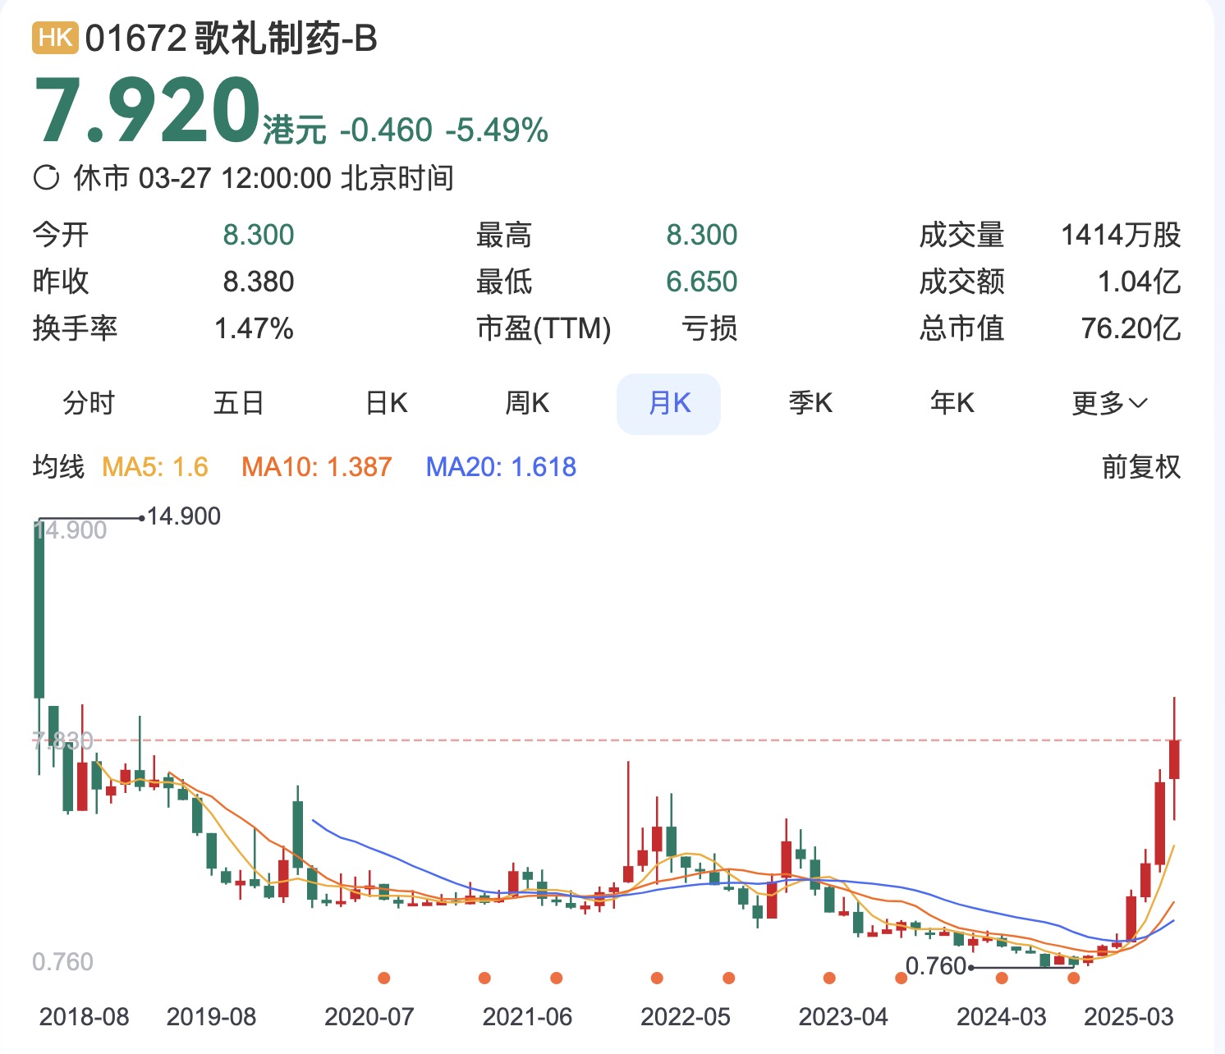Click the 今开 value 8.300
Image resolution: width=1225 pixels, height=1054 pixels.
pos(259,235)
